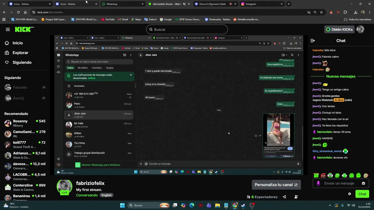The width and height of the screenshot is (374, 210).
Task: Insert the angry red quick emote
Action: coord(323,175)
